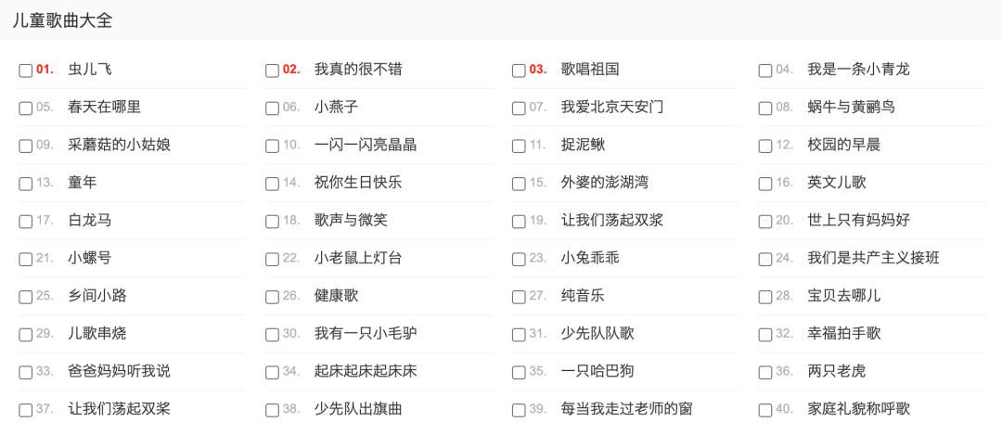Tick the checkbox beside 我真的很不错
Viewport: 1002px width, 435px height.
point(272,70)
